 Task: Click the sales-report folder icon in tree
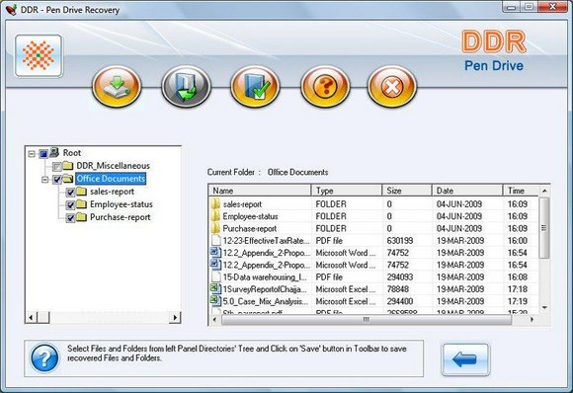click(x=81, y=192)
